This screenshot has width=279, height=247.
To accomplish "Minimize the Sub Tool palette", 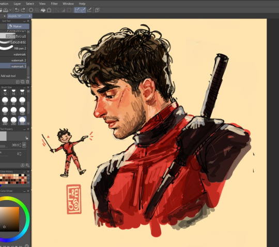I will pos(24,21).
